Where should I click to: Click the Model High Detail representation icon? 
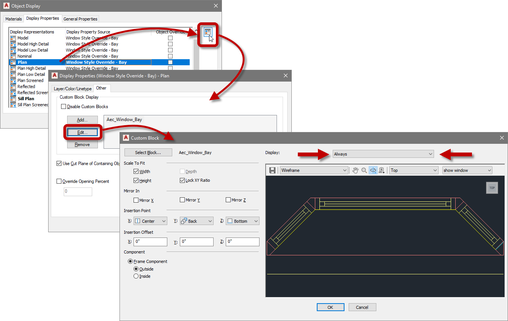[x=13, y=44]
